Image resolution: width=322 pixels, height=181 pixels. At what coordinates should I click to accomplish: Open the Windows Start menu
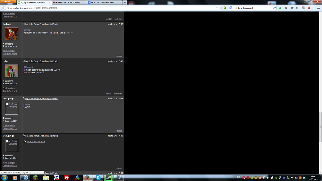pyautogui.click(x=5, y=178)
